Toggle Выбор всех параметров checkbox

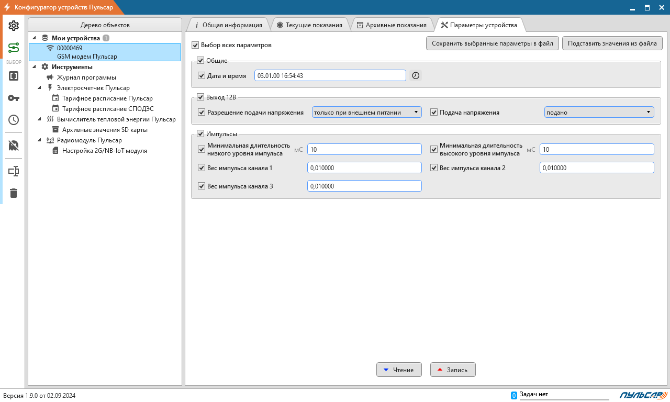click(x=195, y=45)
